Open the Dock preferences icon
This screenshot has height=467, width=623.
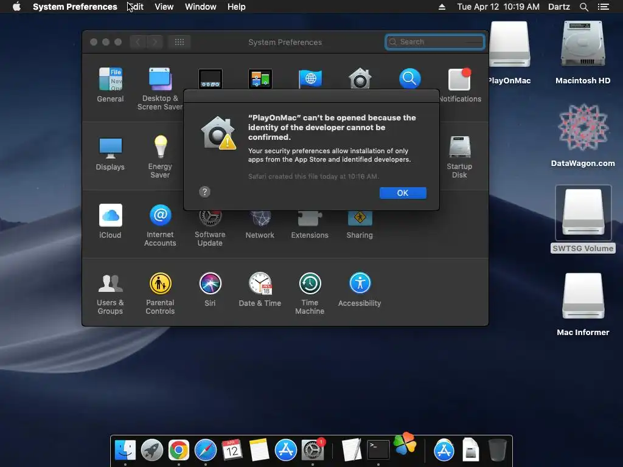[210, 78]
